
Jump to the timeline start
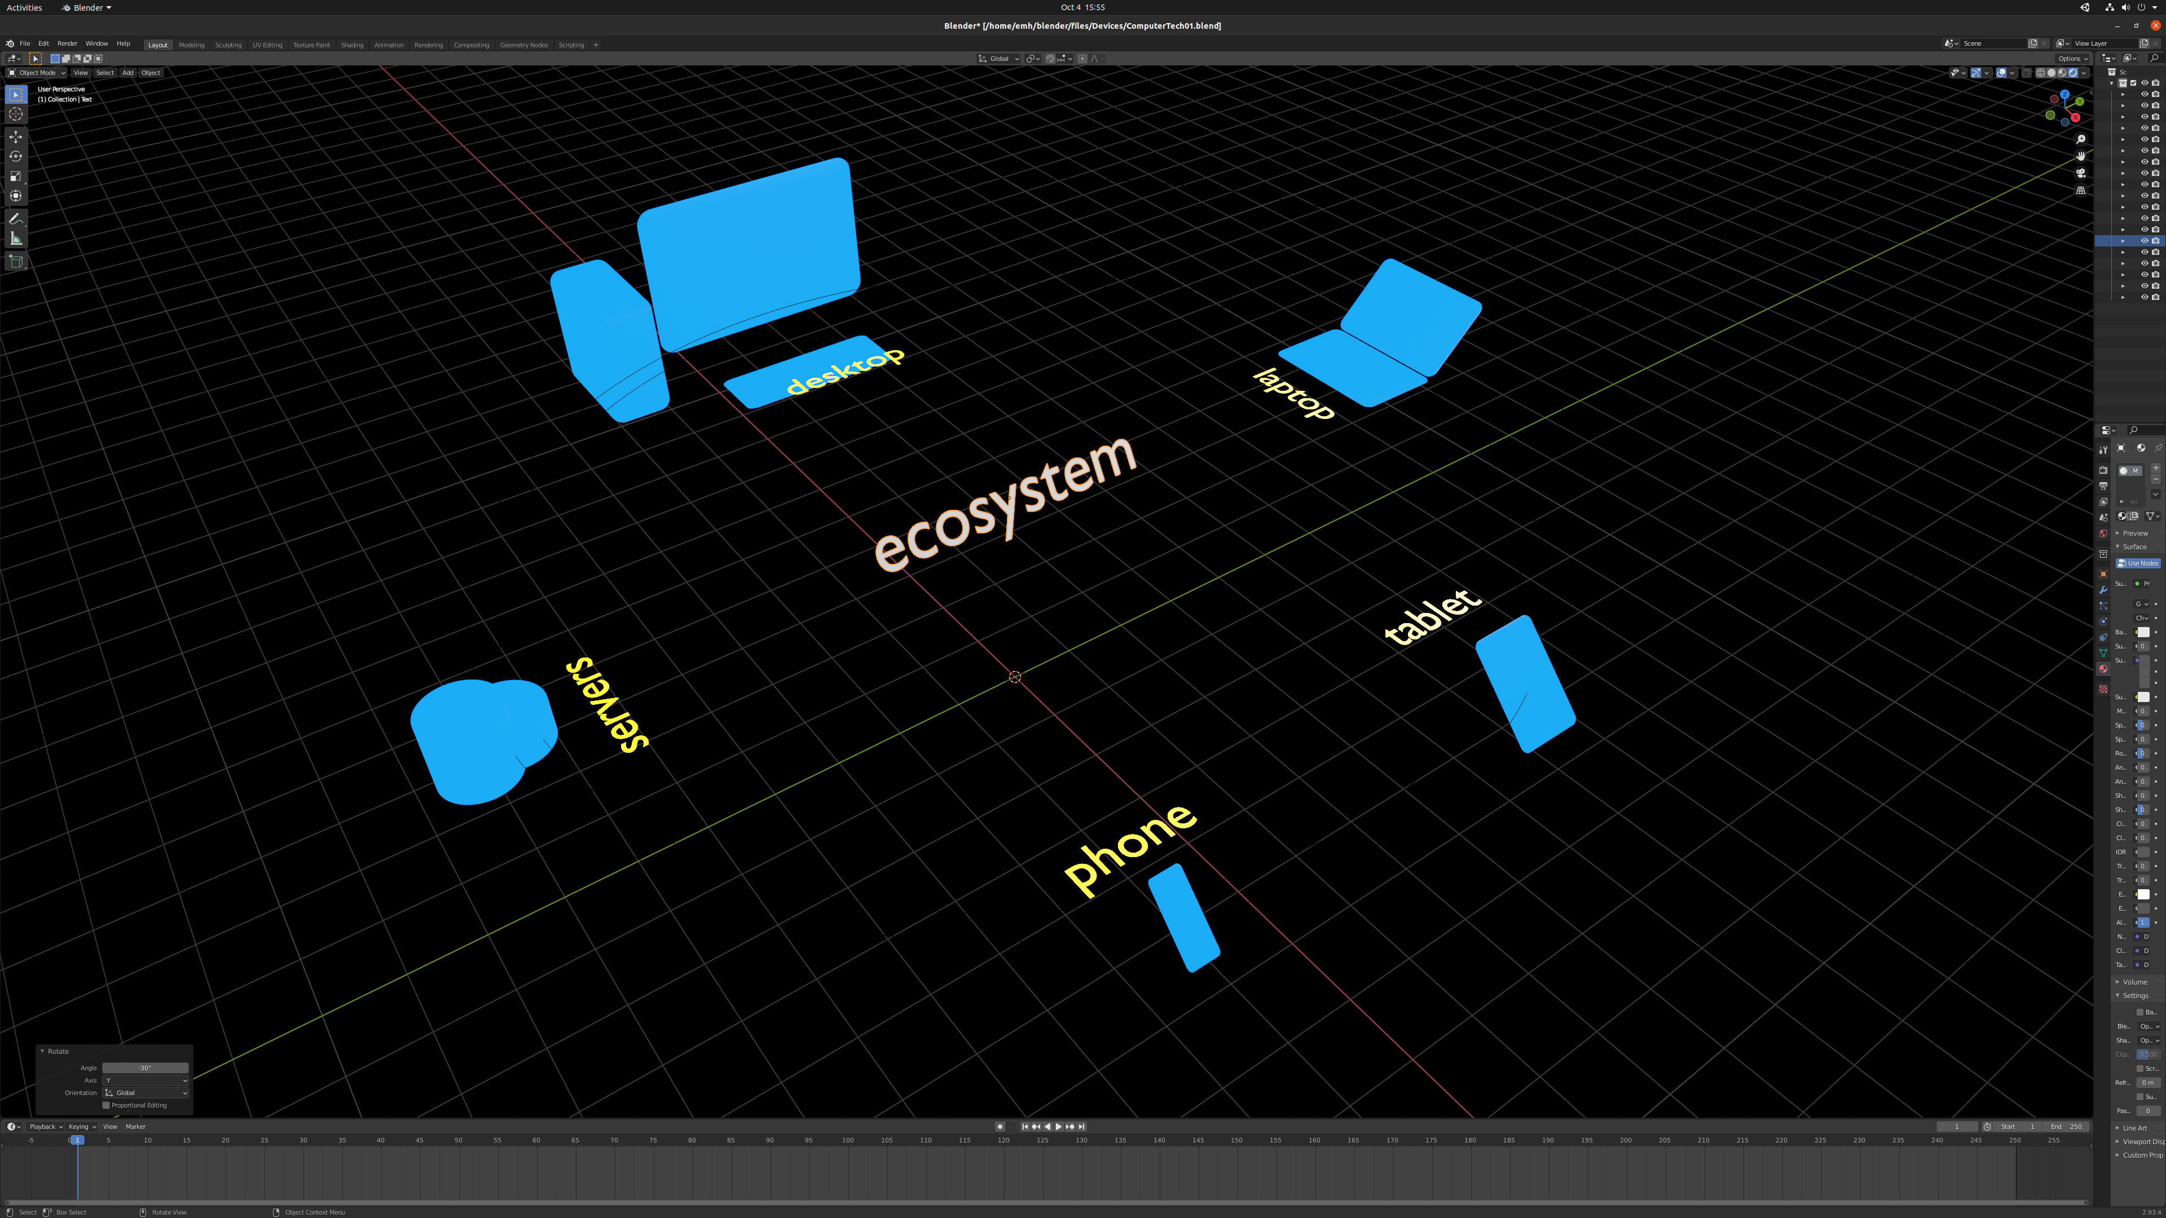coord(1025,1127)
